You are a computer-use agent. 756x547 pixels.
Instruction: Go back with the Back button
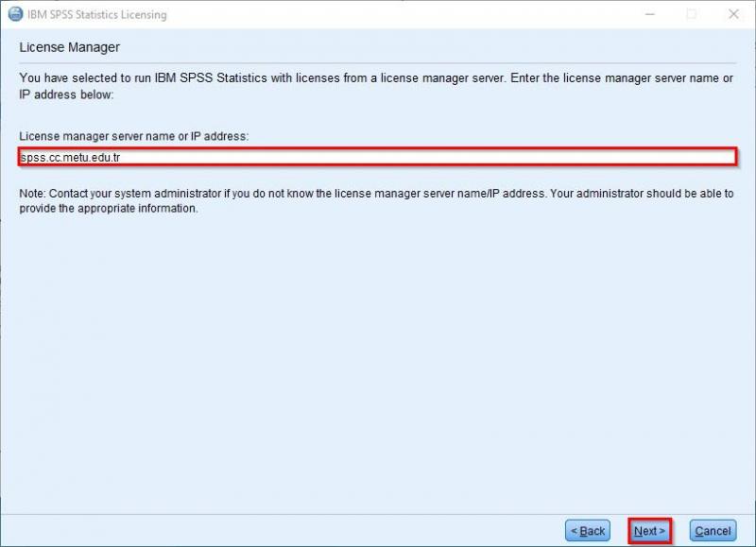coord(588,531)
